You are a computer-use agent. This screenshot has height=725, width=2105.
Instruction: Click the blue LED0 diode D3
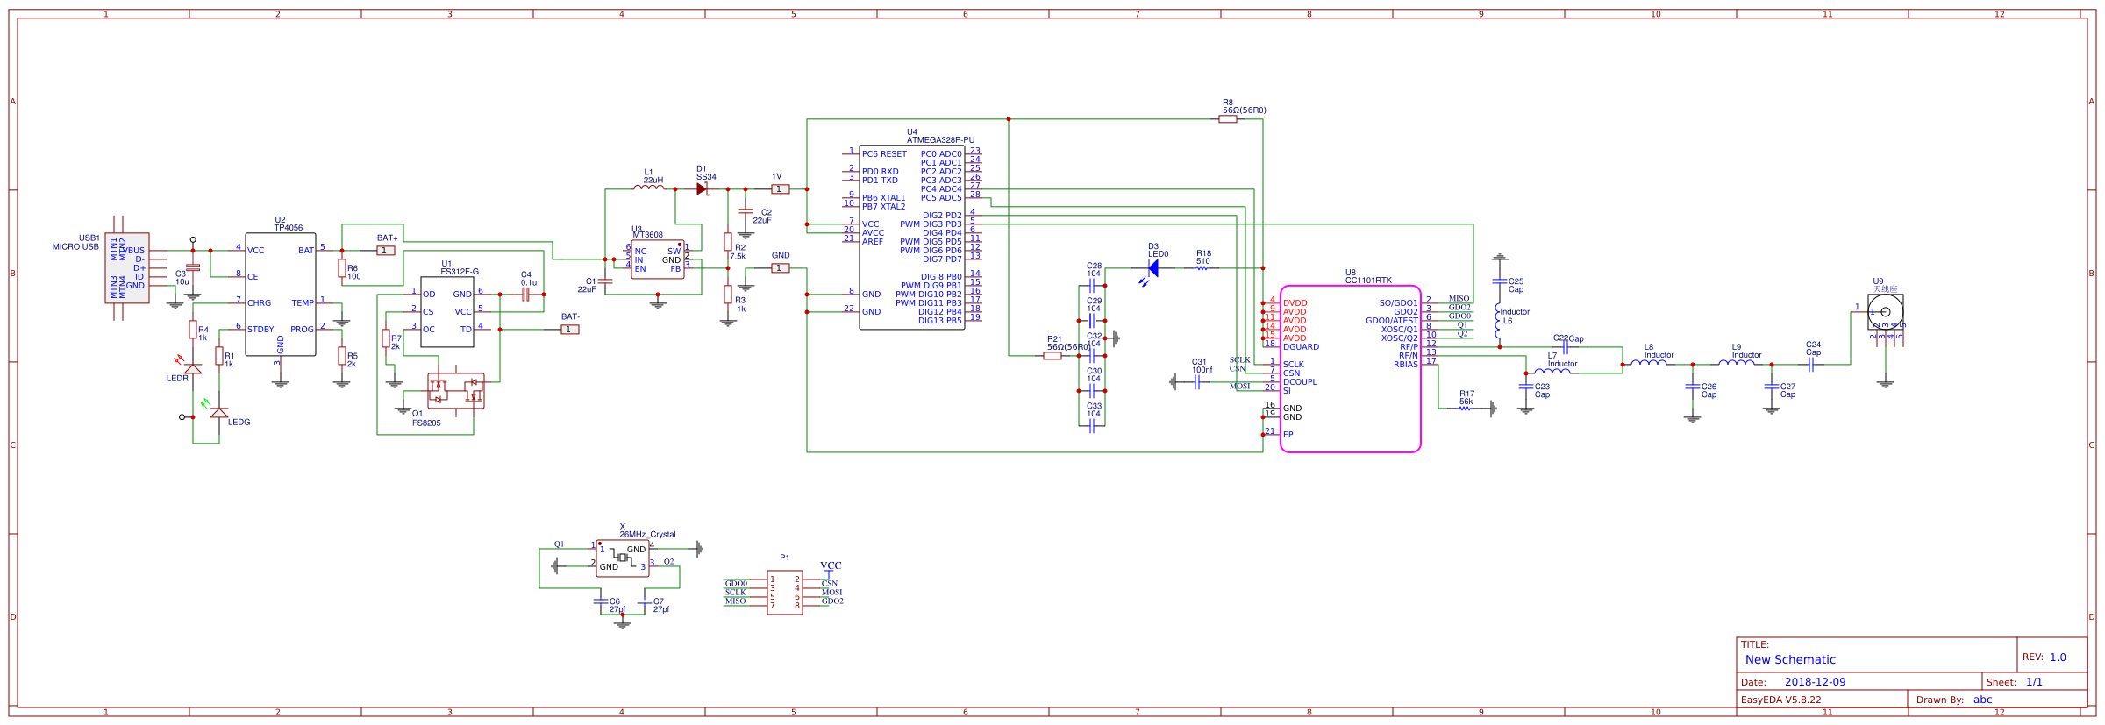coord(1152,269)
